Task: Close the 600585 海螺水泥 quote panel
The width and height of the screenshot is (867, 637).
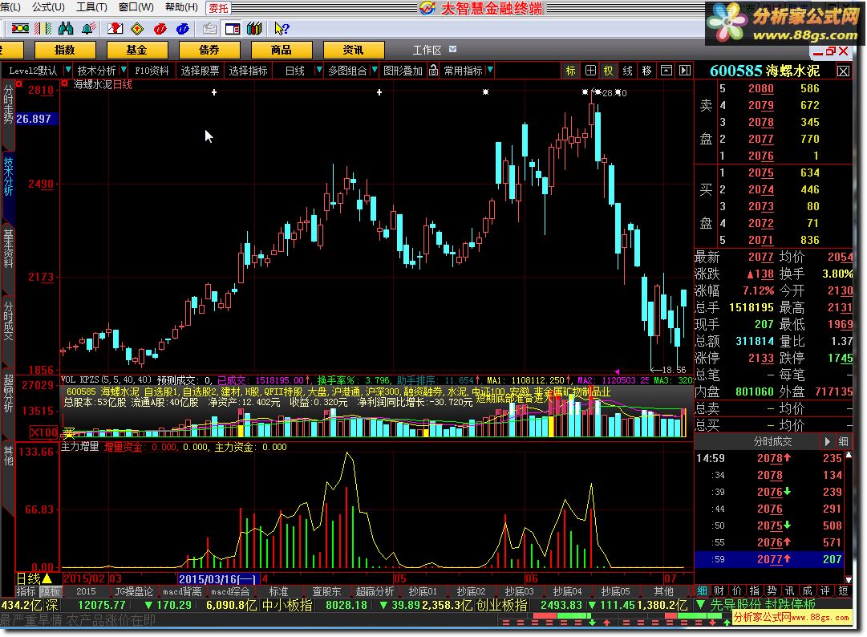Action: (x=843, y=71)
